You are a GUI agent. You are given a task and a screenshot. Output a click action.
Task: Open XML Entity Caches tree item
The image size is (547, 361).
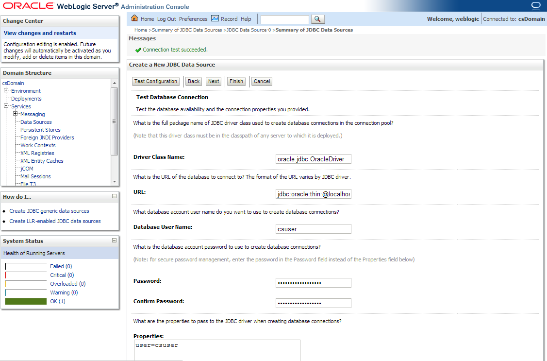[42, 161]
